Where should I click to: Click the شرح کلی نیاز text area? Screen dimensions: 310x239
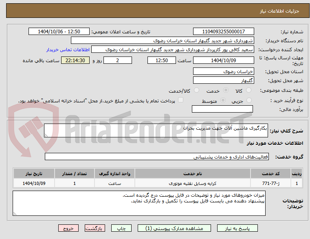[x=156, y=130]
